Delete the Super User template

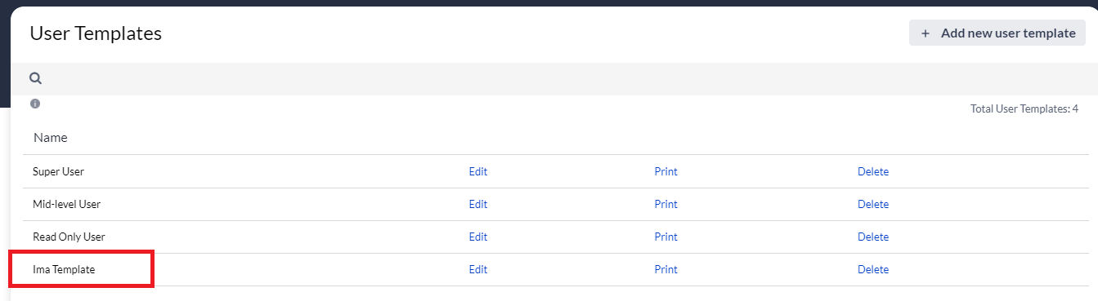873,171
